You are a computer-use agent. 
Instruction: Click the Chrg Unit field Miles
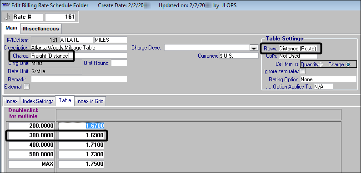(x=56, y=63)
